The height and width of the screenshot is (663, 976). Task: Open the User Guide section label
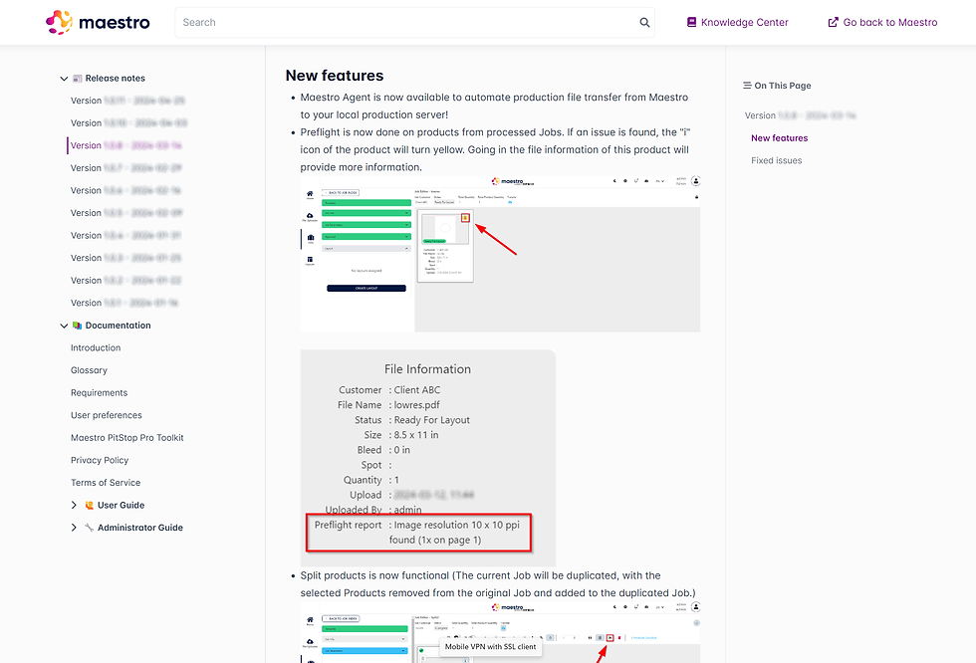coord(121,505)
